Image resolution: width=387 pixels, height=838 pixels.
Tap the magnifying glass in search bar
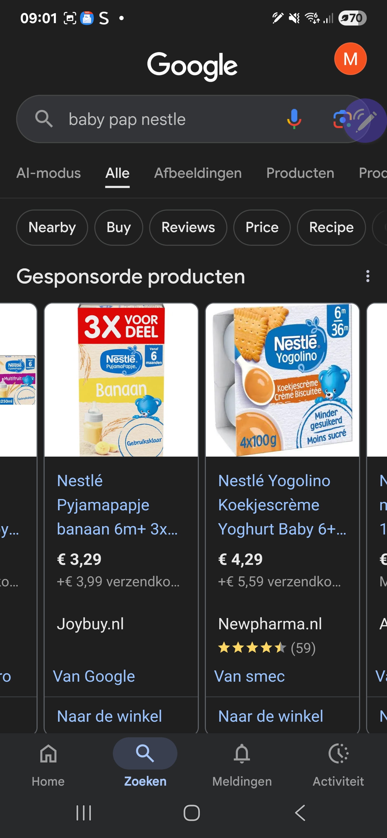[x=44, y=119]
